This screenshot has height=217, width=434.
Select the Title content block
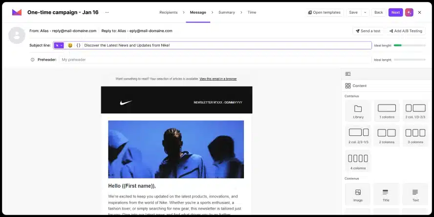pyautogui.click(x=386, y=195)
